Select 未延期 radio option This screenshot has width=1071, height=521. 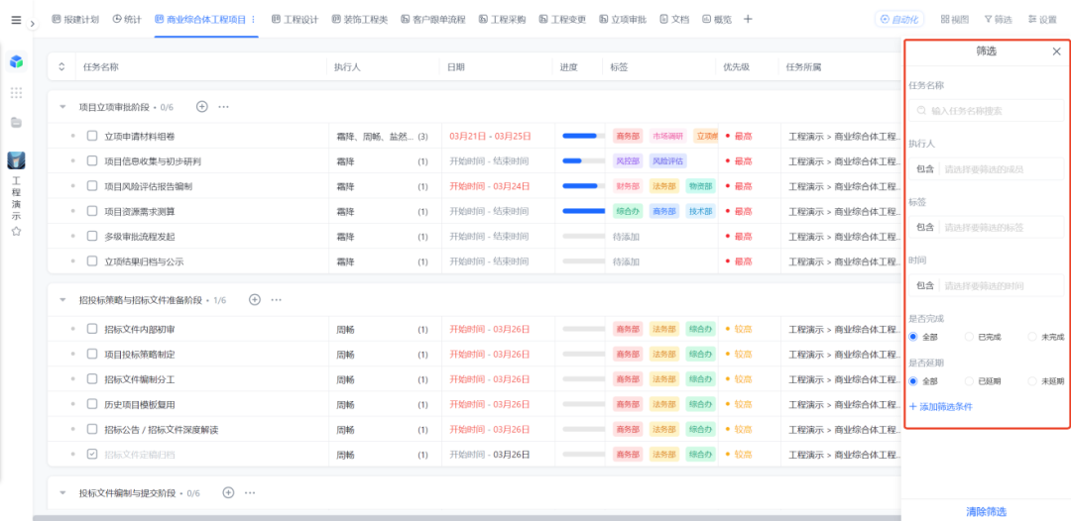point(1032,381)
